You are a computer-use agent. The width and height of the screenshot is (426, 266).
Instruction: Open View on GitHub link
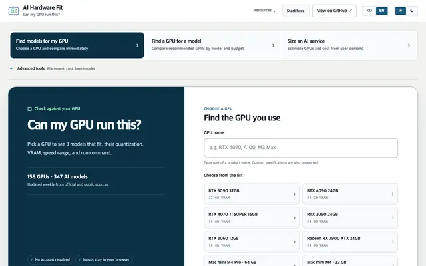point(334,11)
